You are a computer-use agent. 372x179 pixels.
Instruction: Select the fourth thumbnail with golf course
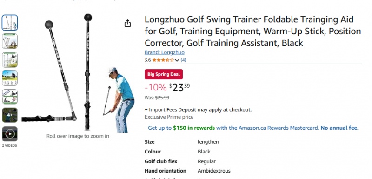pyautogui.click(x=10, y=78)
